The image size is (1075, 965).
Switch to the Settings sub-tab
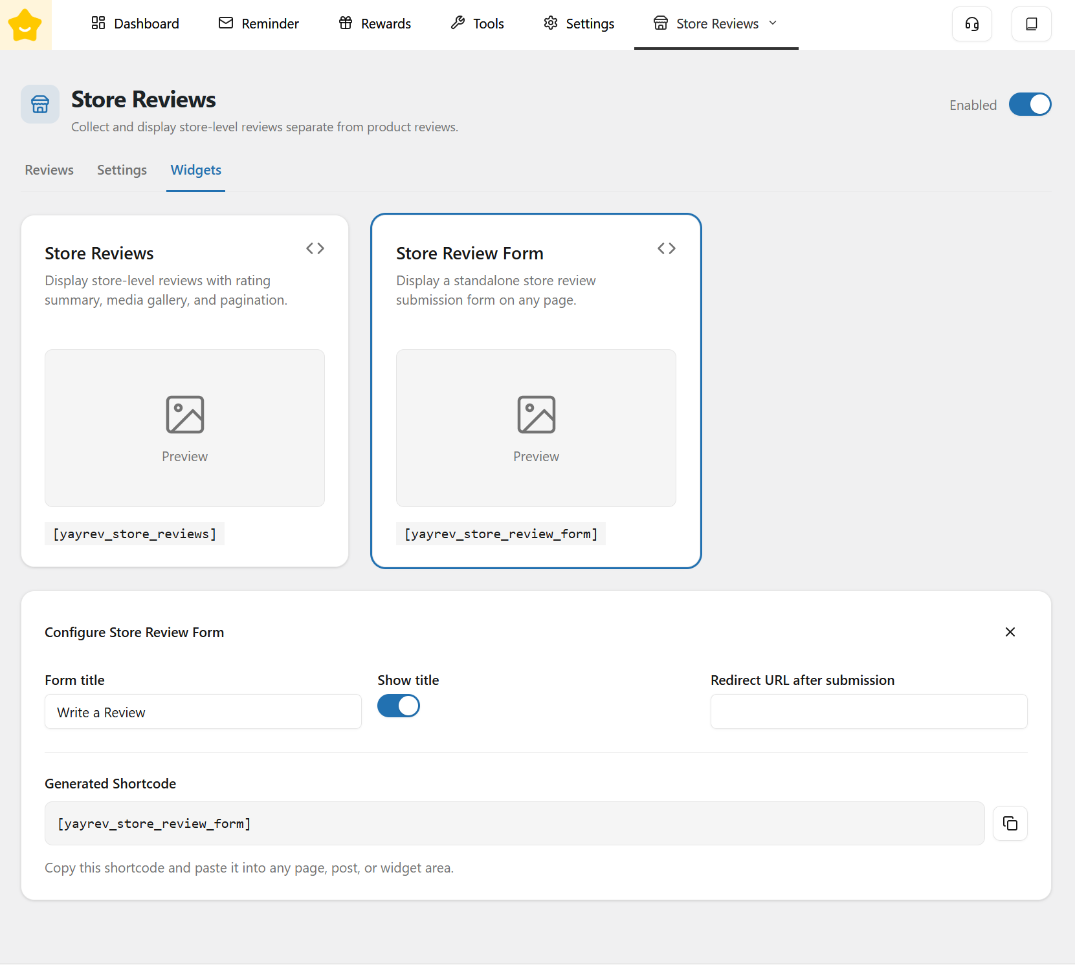tap(122, 170)
